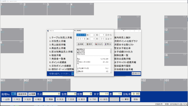Click the 8:取消 function button
The width and height of the screenshot is (188, 106).
point(82,99)
